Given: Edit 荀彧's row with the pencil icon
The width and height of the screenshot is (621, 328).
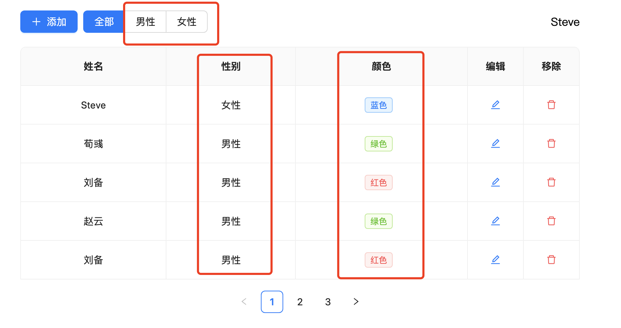Looking at the screenshot, I should pyautogui.click(x=495, y=143).
